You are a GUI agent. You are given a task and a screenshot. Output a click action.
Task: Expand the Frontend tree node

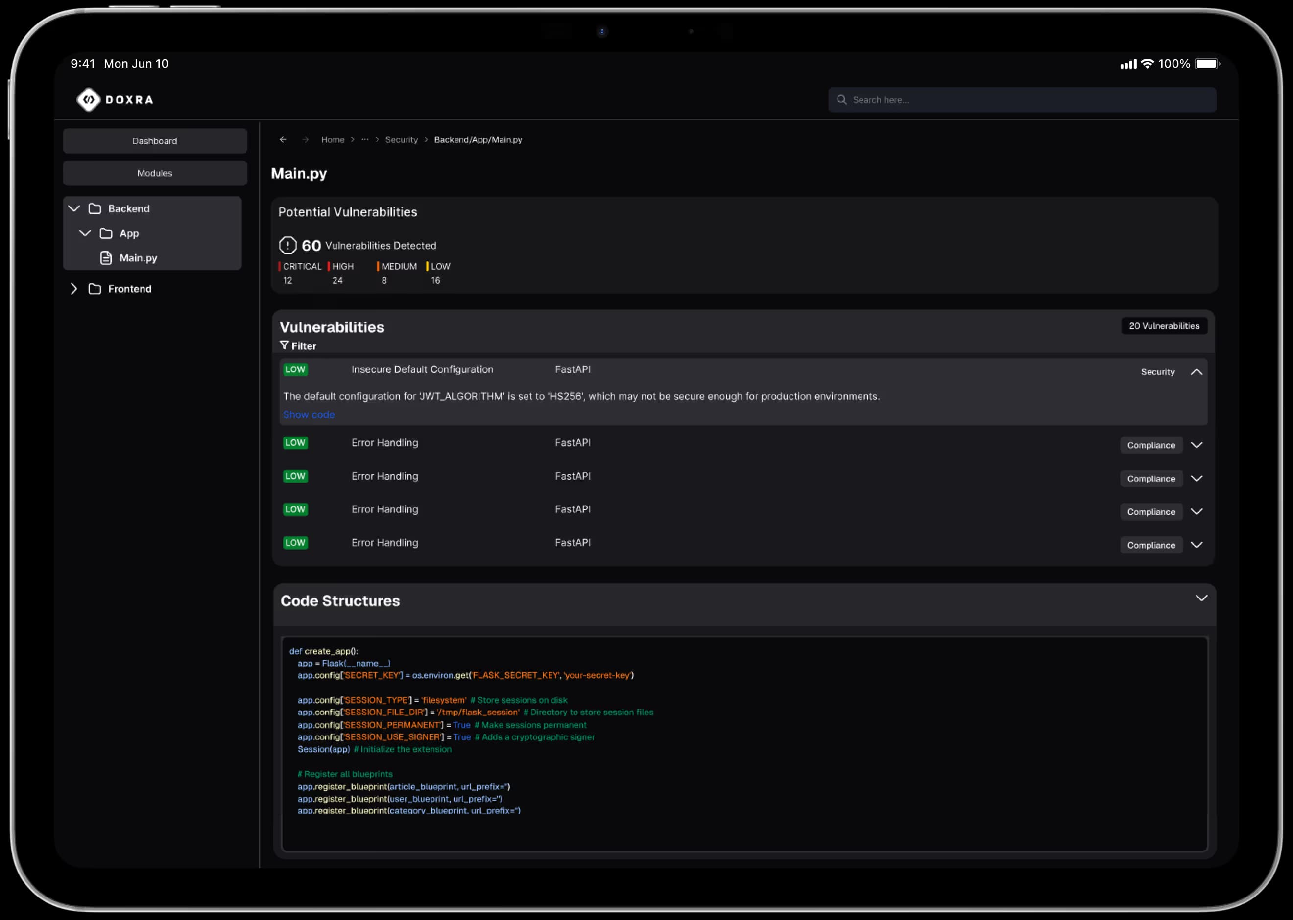coord(73,289)
